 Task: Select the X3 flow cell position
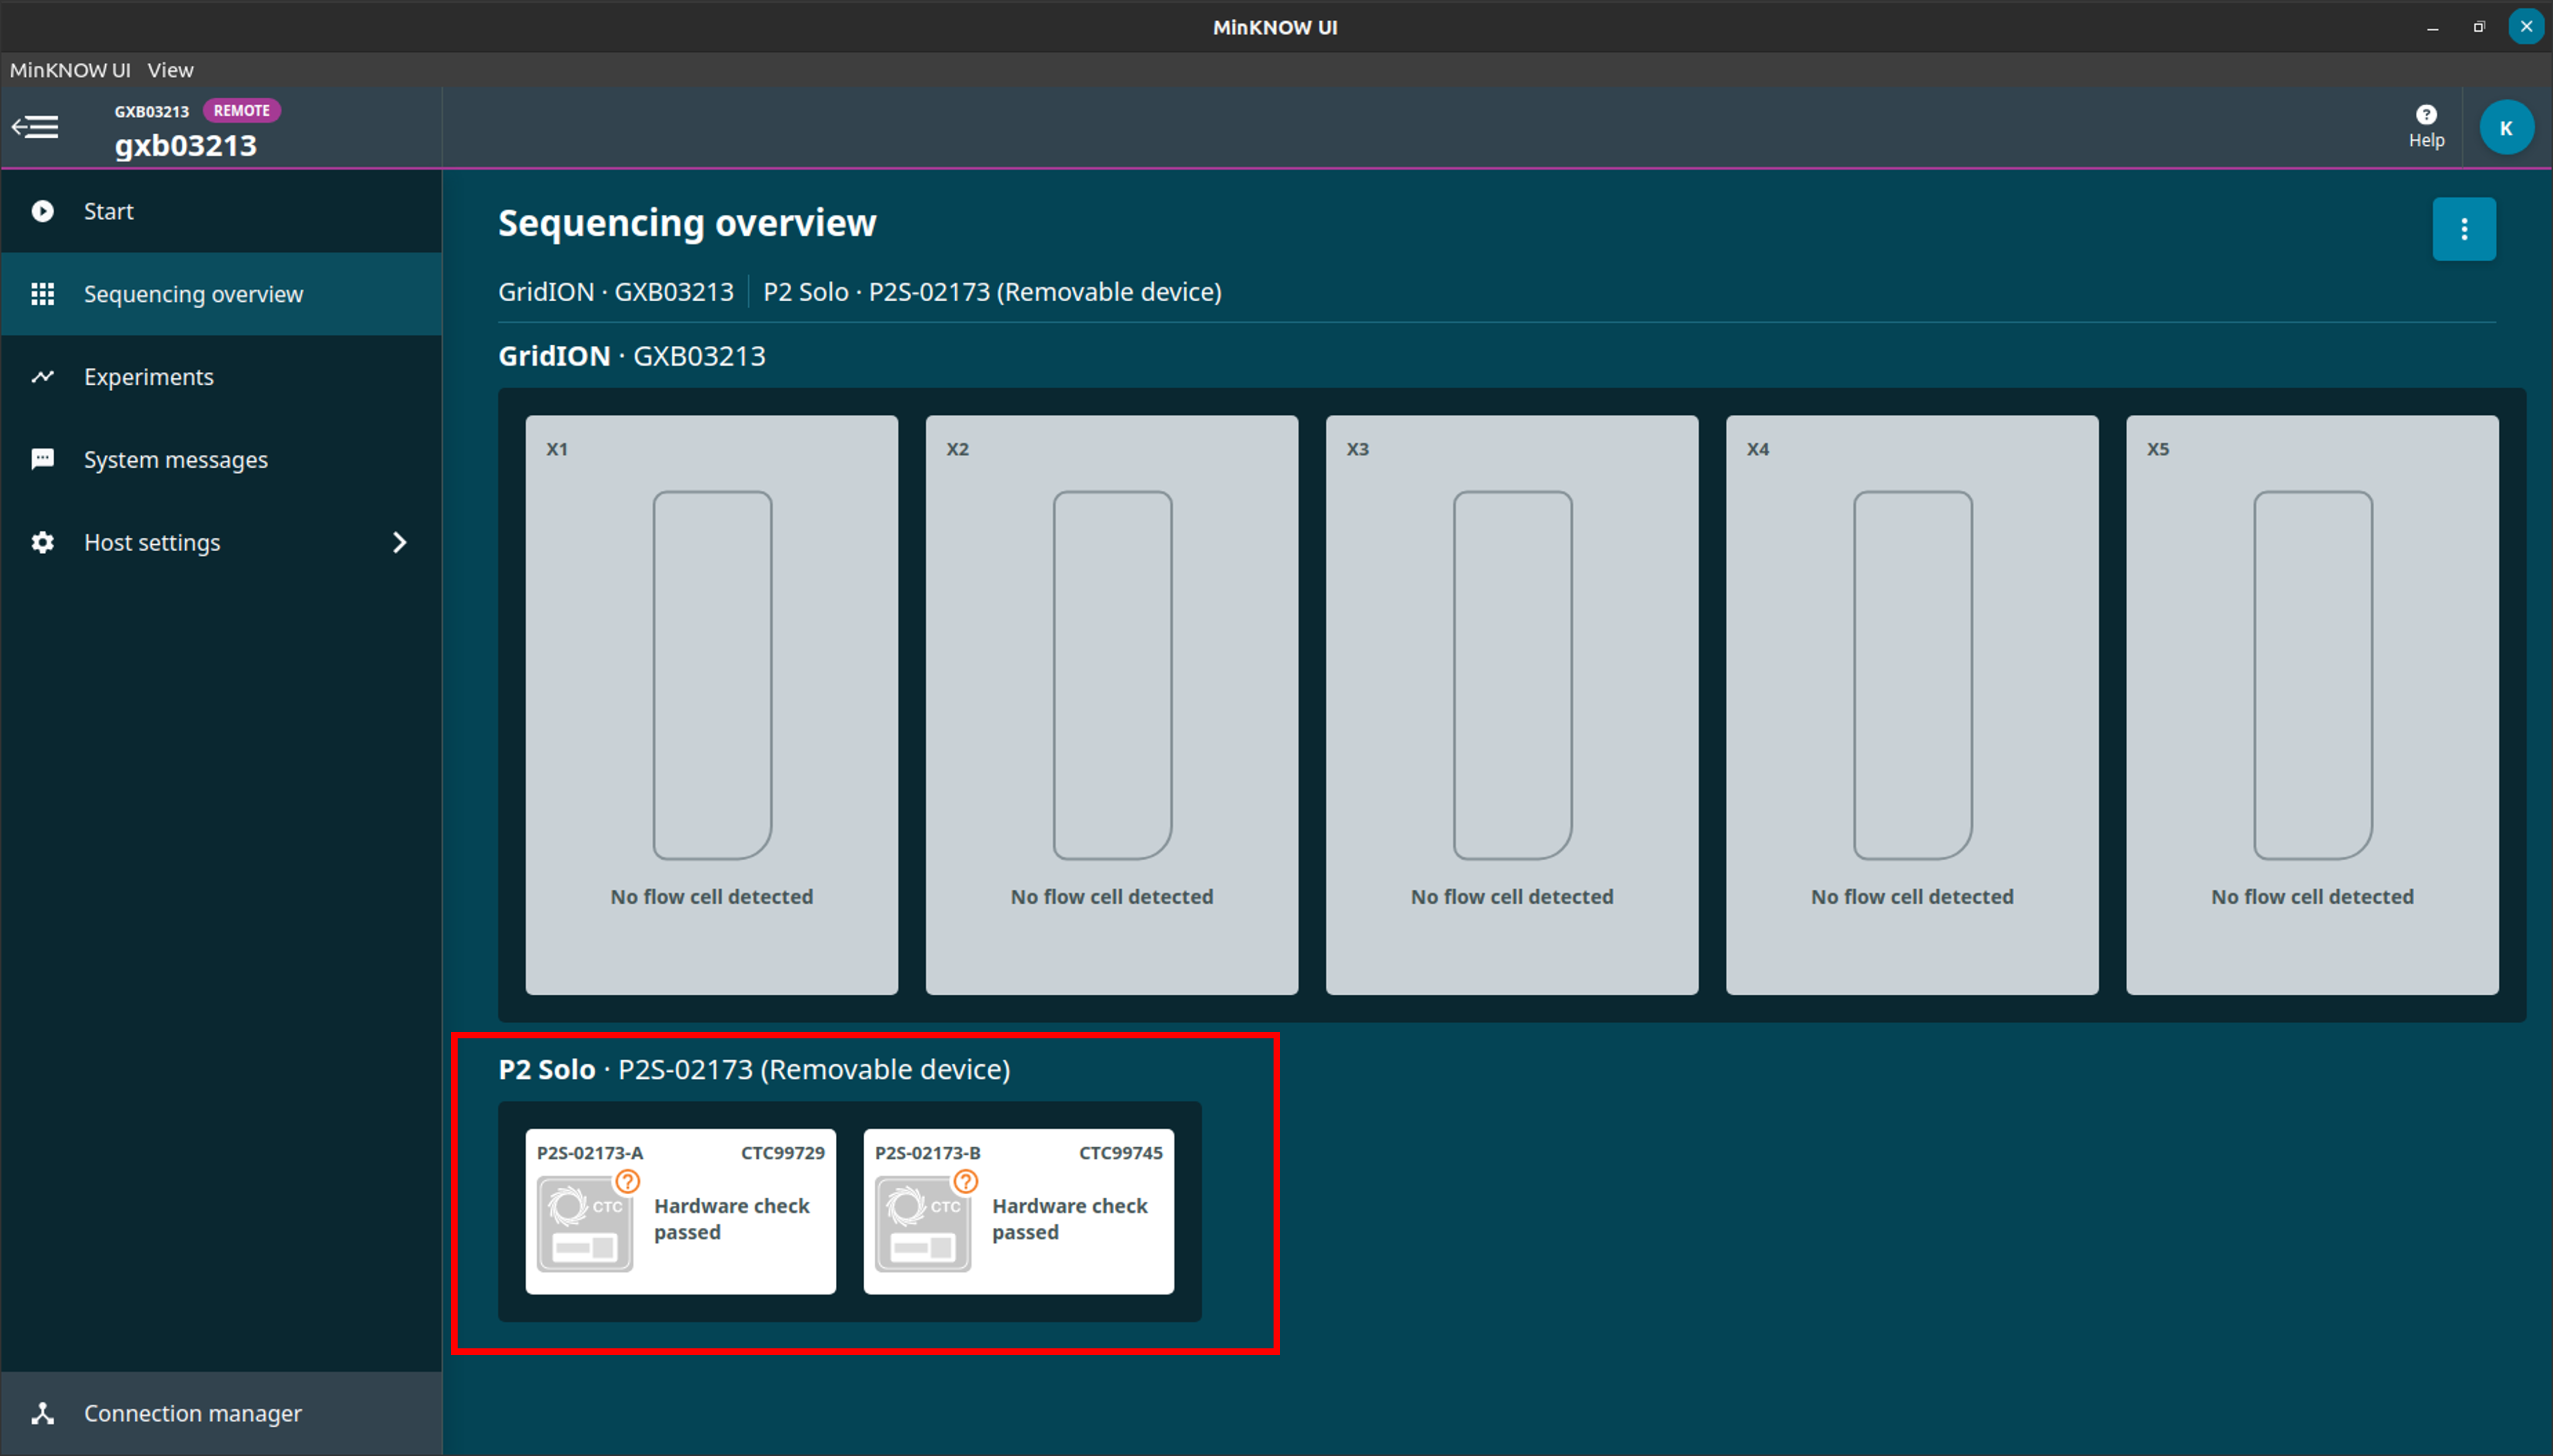coord(1511,705)
